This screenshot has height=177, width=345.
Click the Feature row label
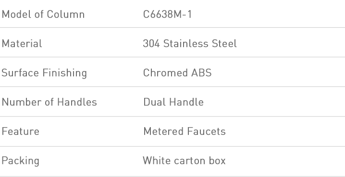pyautogui.click(x=21, y=131)
